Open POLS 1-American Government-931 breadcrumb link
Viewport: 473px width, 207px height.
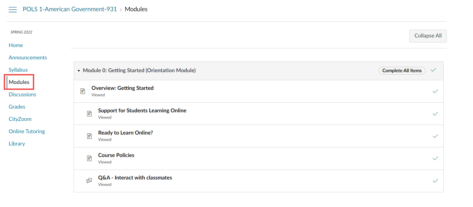pyautogui.click(x=70, y=9)
